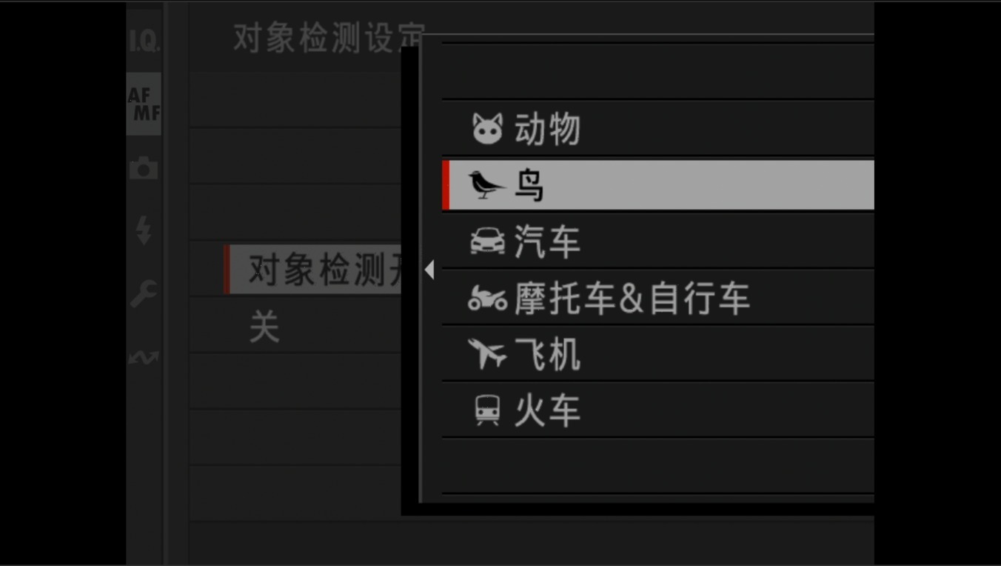Image resolution: width=1001 pixels, height=566 pixels.
Task: Collapse submenu using the left arrow
Action: click(x=429, y=270)
